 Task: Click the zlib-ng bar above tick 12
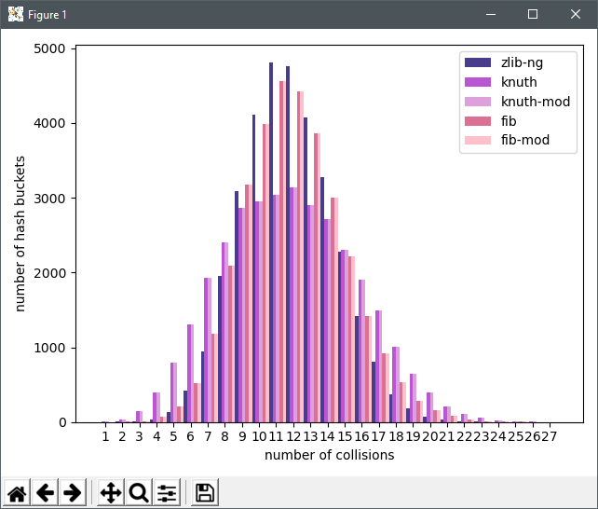click(x=288, y=244)
